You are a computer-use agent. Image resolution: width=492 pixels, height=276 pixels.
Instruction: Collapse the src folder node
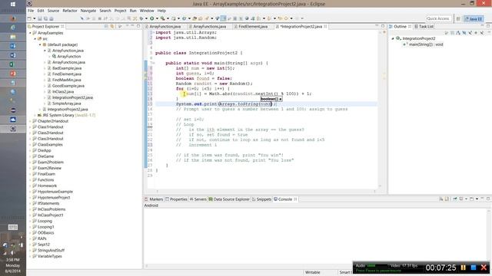35,39
